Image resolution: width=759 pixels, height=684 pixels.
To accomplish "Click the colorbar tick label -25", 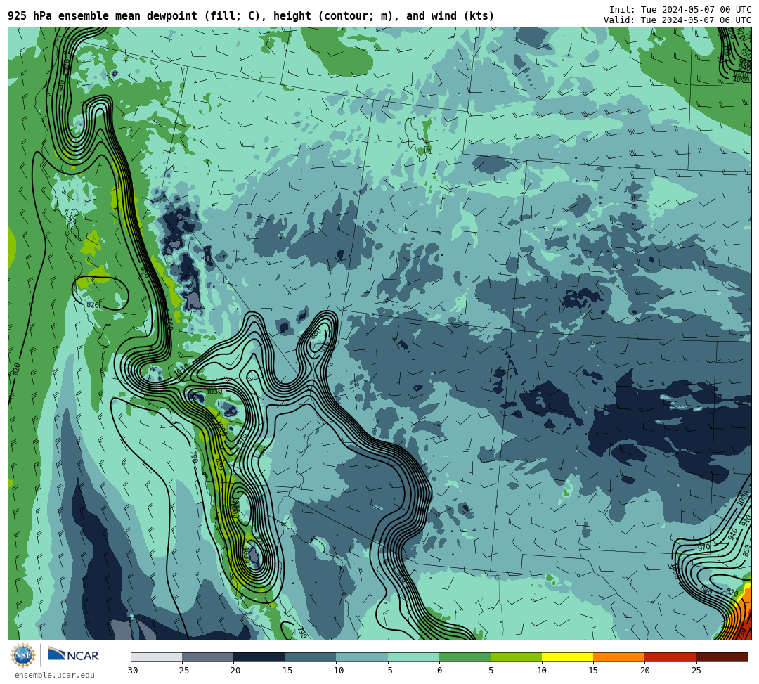I will click(x=182, y=671).
